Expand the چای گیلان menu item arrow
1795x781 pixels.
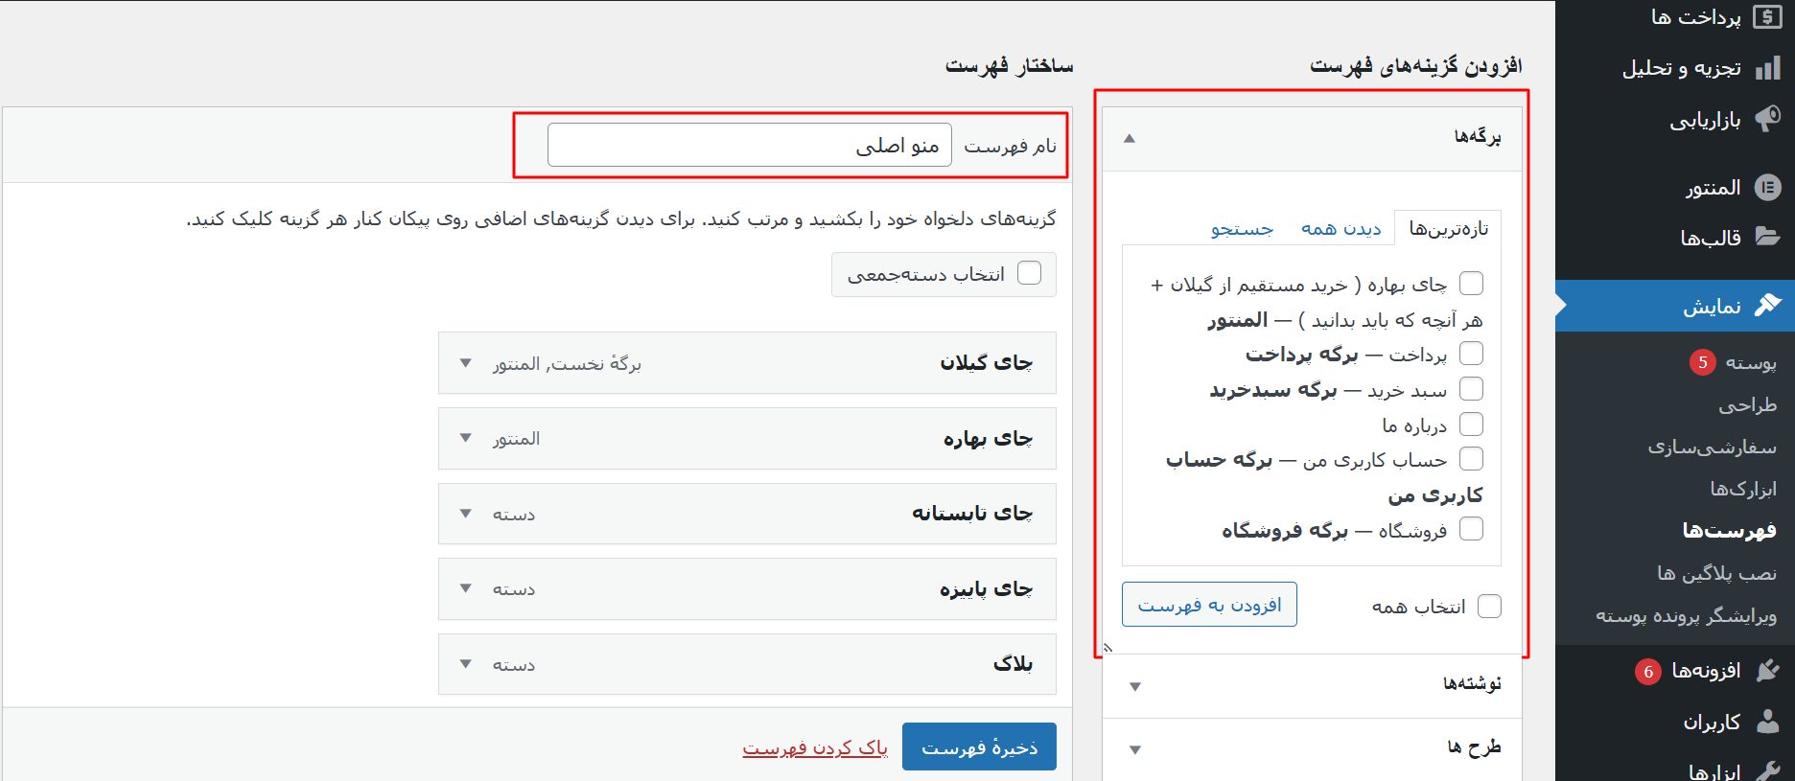pyautogui.click(x=465, y=363)
